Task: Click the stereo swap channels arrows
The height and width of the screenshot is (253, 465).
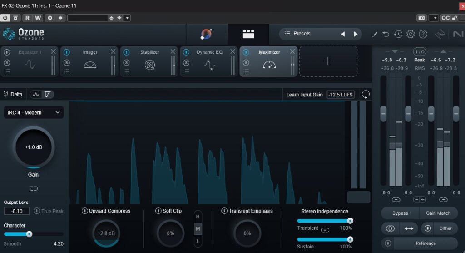Action: pyautogui.click(x=409, y=228)
